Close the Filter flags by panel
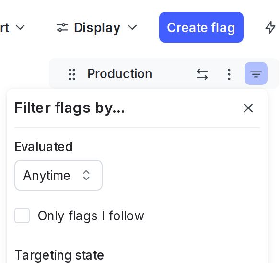The height and width of the screenshot is (263, 280). pyautogui.click(x=248, y=108)
